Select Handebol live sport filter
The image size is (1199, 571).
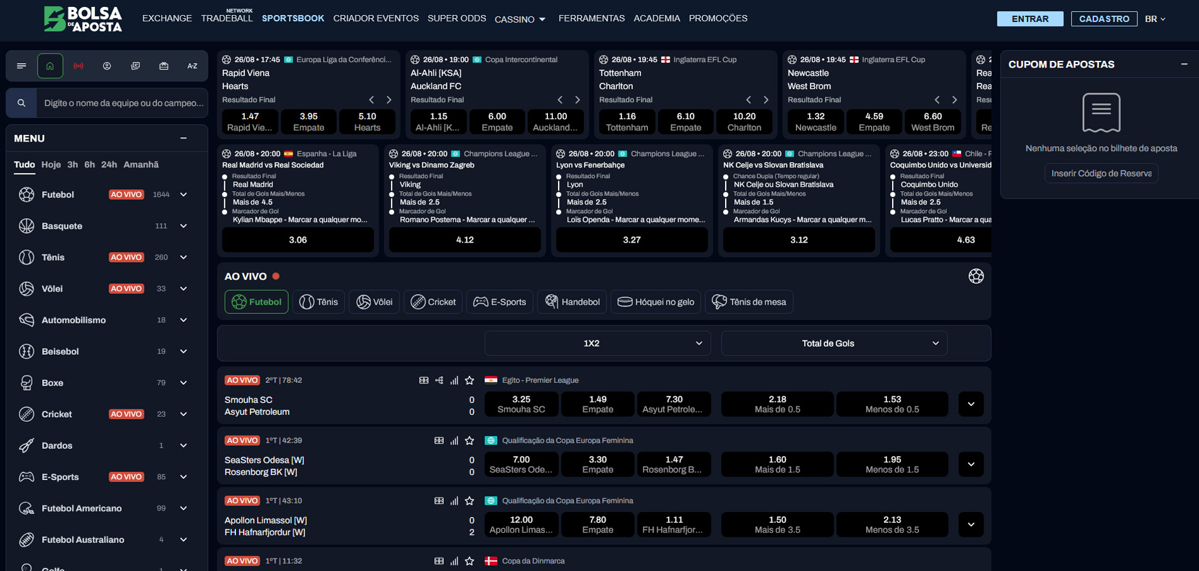coord(572,302)
